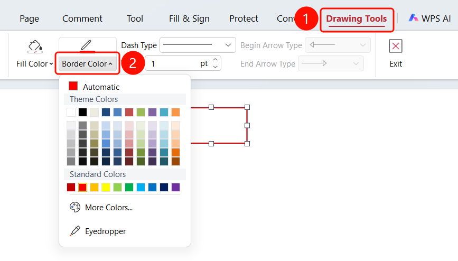The width and height of the screenshot is (458, 261).
Task: Open the Tool tab
Action: click(x=135, y=18)
